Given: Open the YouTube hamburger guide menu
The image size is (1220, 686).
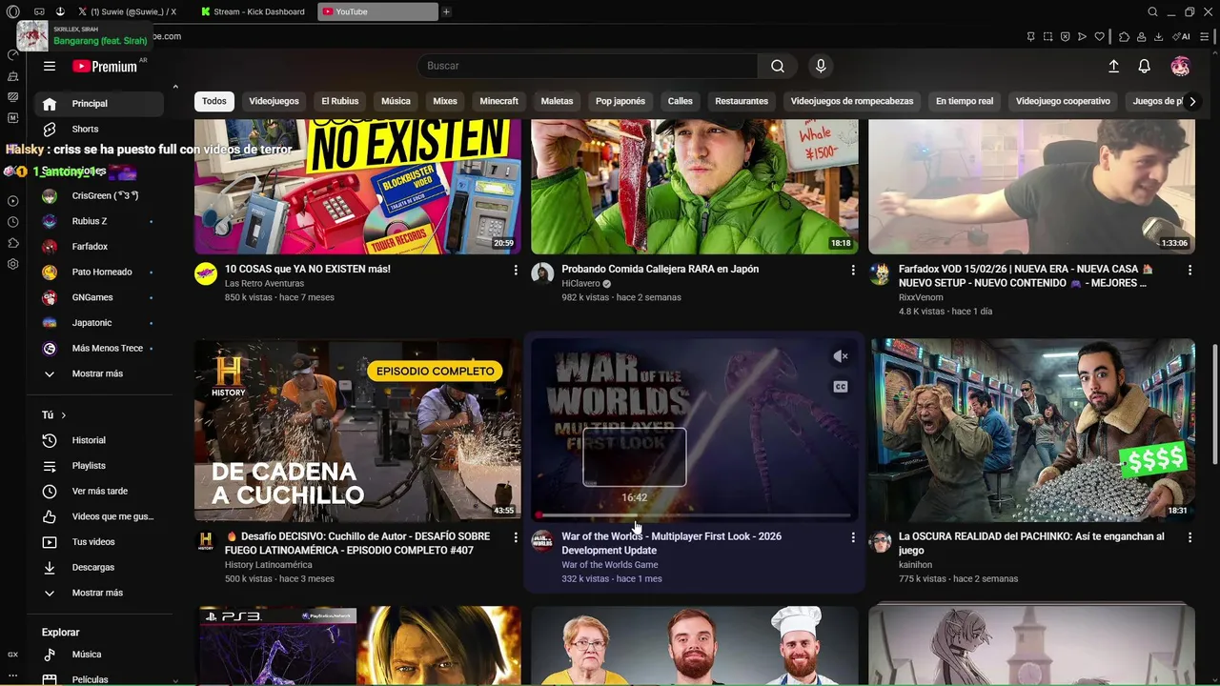Looking at the screenshot, I should point(50,66).
